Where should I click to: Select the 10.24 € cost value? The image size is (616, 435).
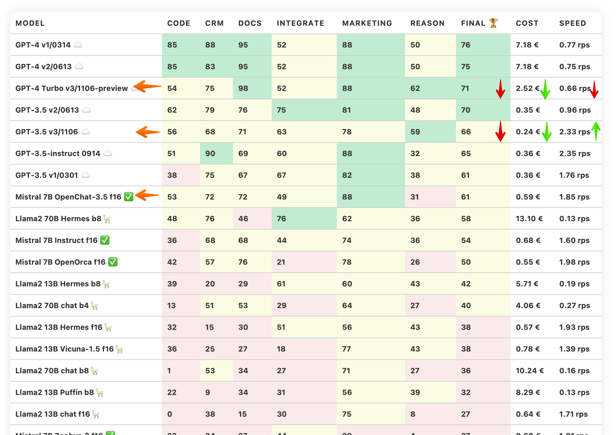tap(530, 371)
